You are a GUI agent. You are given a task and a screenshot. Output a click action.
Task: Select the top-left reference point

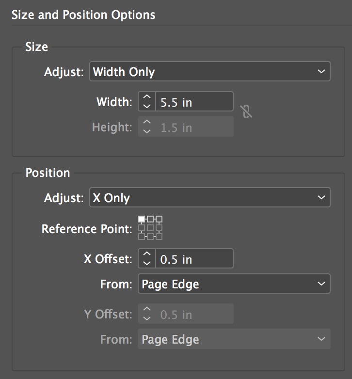click(x=142, y=219)
